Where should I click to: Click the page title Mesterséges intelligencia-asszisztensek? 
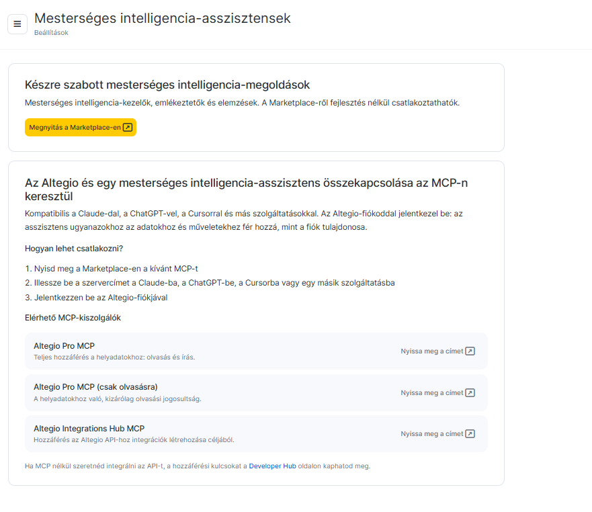tap(163, 18)
